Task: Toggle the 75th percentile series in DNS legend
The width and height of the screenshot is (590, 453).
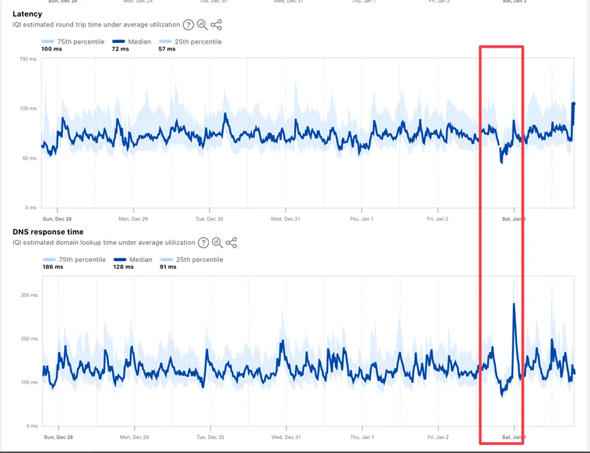Action: pos(74,260)
